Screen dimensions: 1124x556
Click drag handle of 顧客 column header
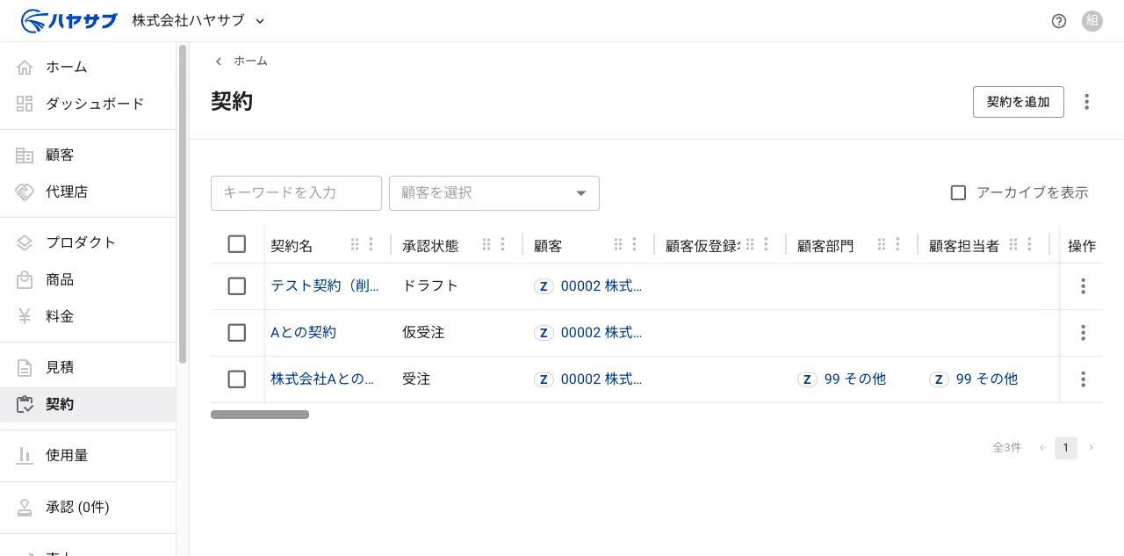point(619,244)
